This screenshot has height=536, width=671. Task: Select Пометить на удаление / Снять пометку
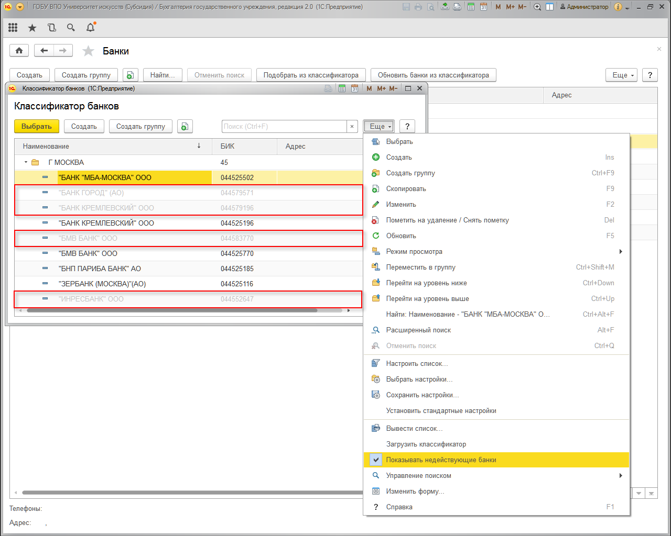(496, 220)
